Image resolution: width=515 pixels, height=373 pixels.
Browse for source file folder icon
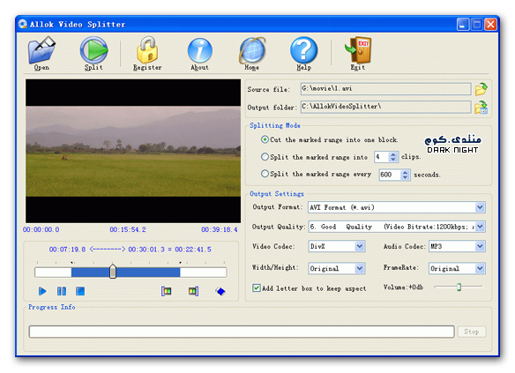(x=481, y=89)
